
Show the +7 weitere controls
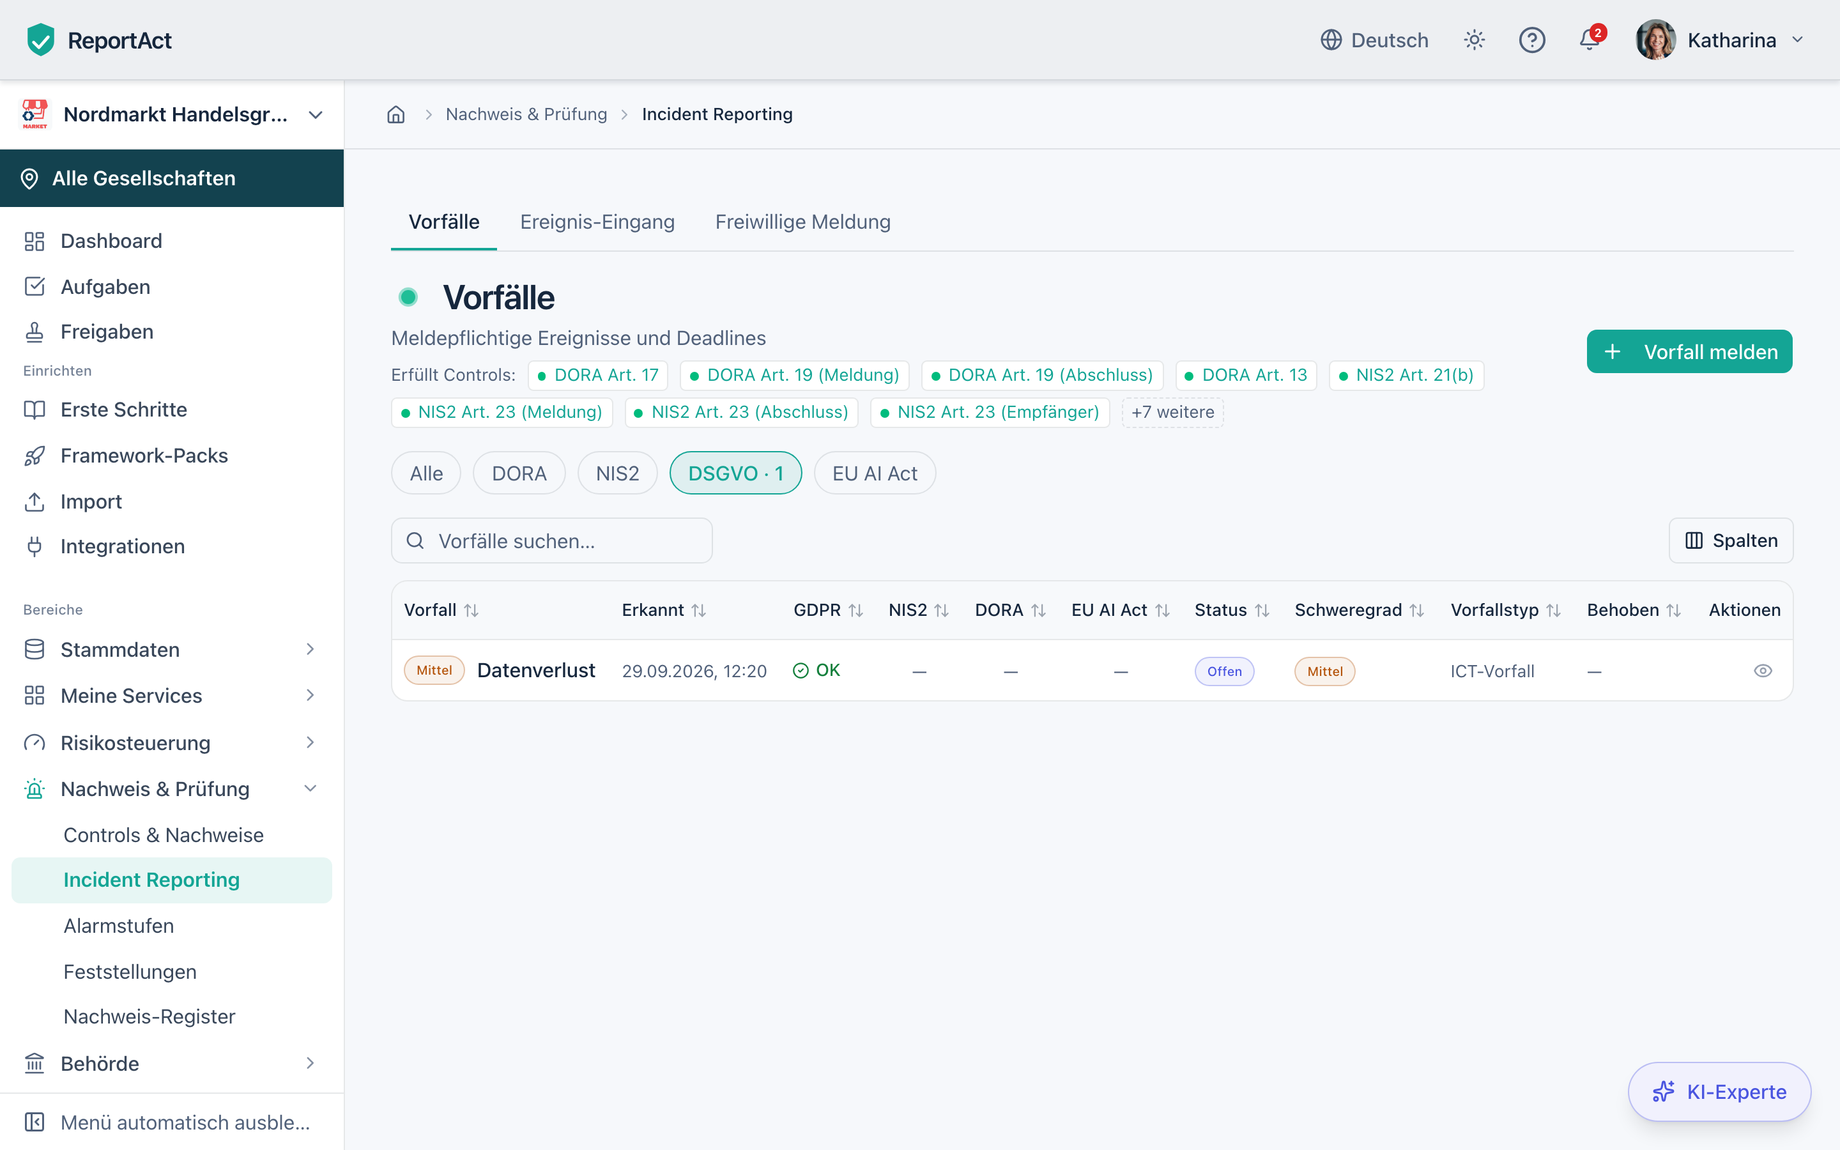(1172, 412)
